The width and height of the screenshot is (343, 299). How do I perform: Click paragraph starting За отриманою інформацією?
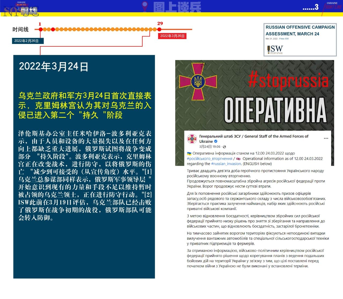[256, 258]
